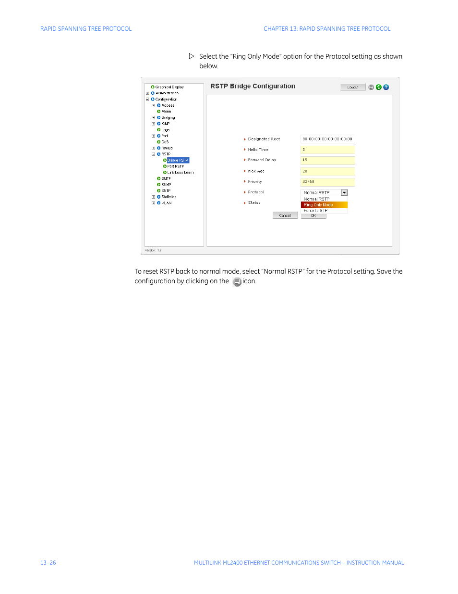This screenshot has height=594, width=458.
Task: Click the Hello Time input field
Action: [x=327, y=150]
